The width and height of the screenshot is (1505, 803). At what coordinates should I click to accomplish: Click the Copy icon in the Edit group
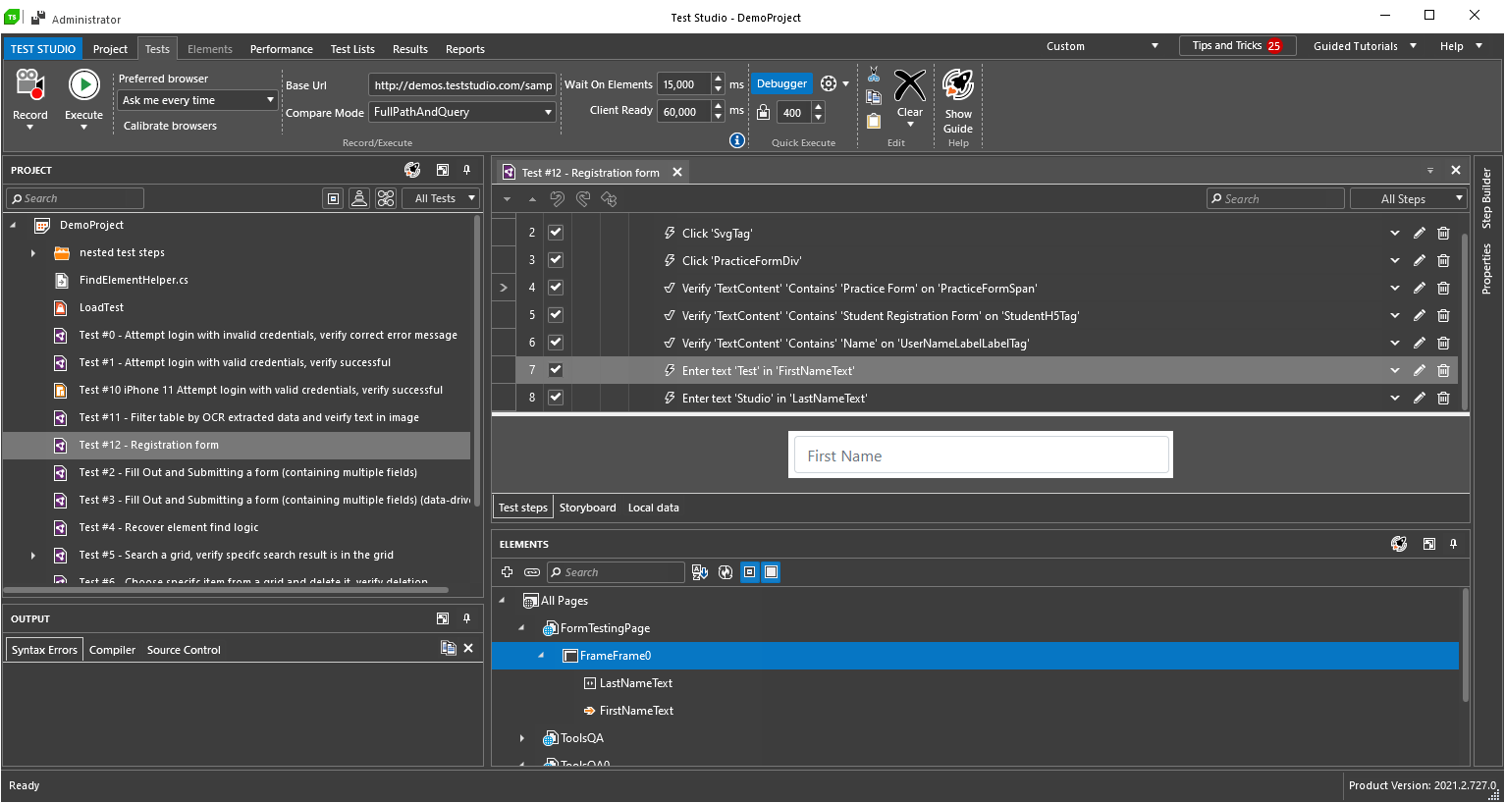(x=873, y=97)
